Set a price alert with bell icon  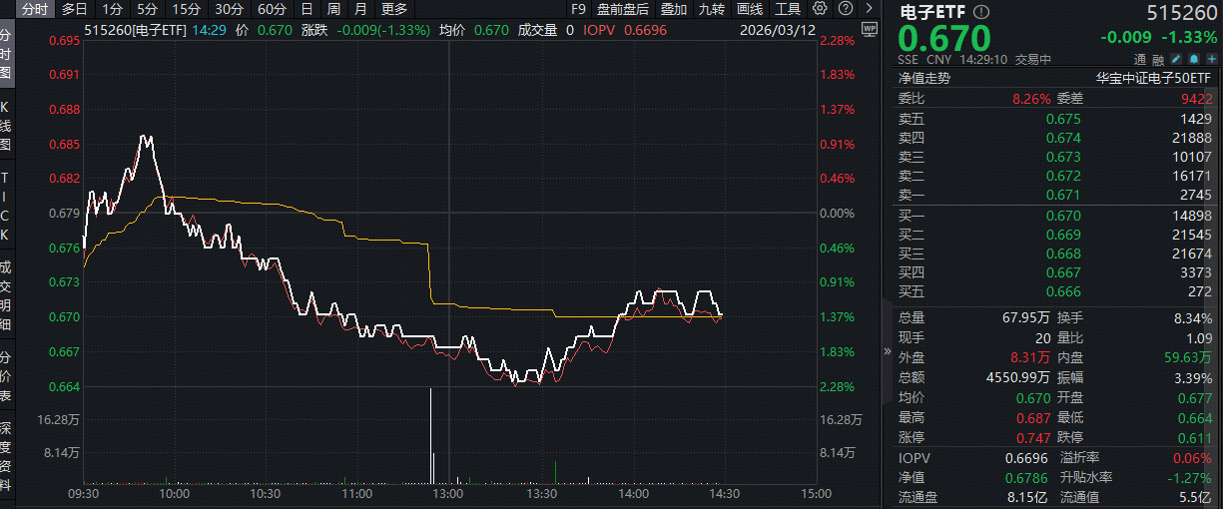[1194, 59]
